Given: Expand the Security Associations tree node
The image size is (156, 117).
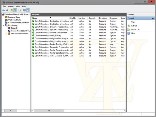Looking at the screenshot, I should [x=6, y=34].
